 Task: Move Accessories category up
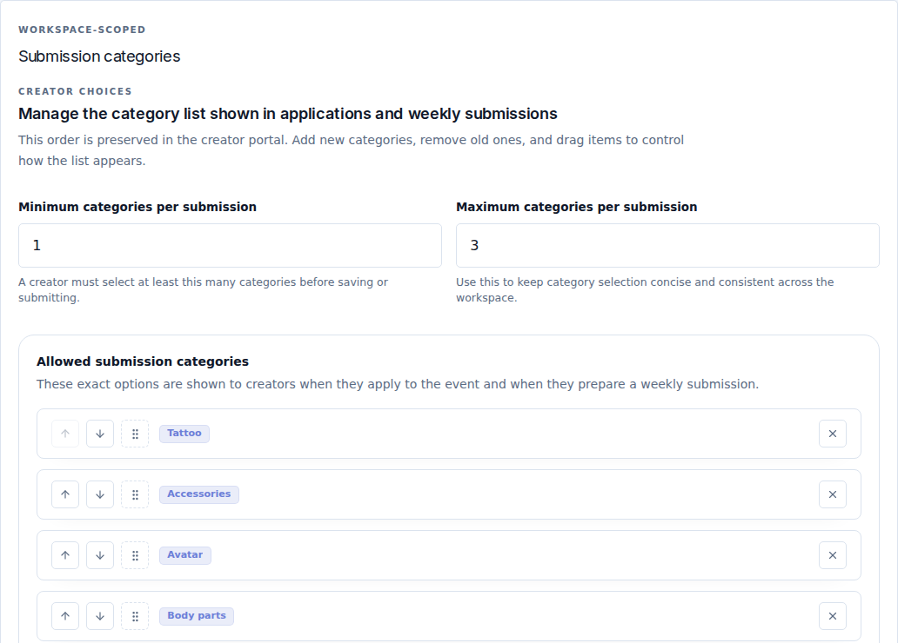pos(65,494)
